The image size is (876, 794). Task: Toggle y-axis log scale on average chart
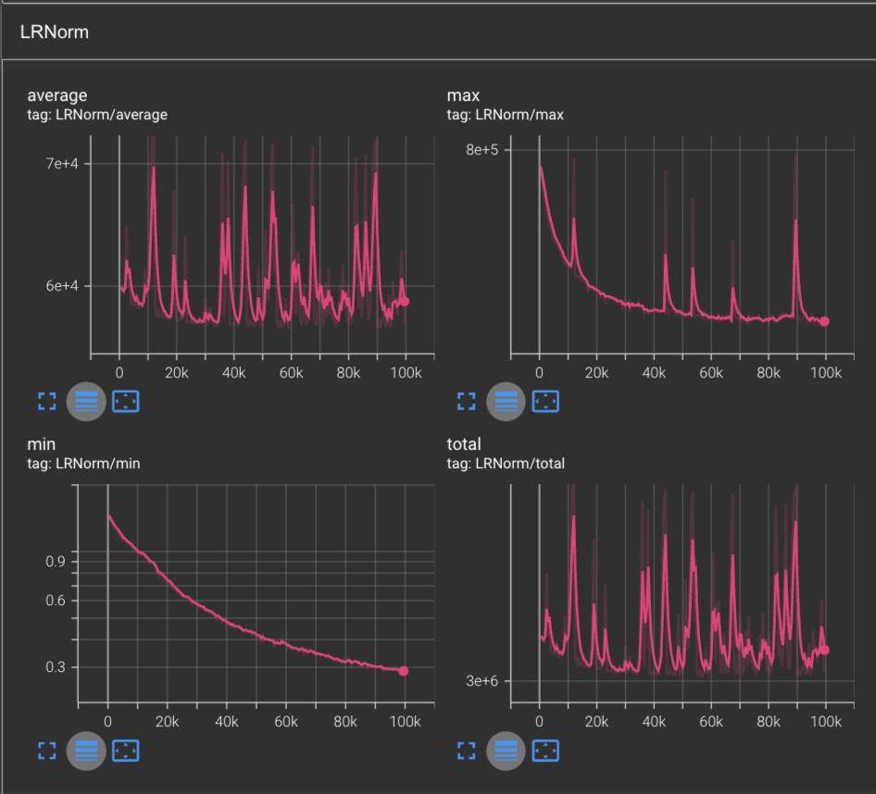pyautogui.click(x=86, y=401)
